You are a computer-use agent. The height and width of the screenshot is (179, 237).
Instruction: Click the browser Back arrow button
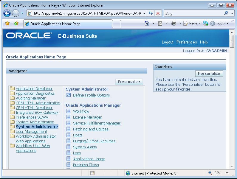(x=7, y=13)
